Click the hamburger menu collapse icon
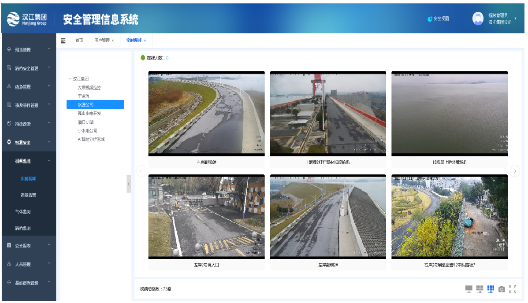The width and height of the screenshot is (528, 303). point(63,41)
